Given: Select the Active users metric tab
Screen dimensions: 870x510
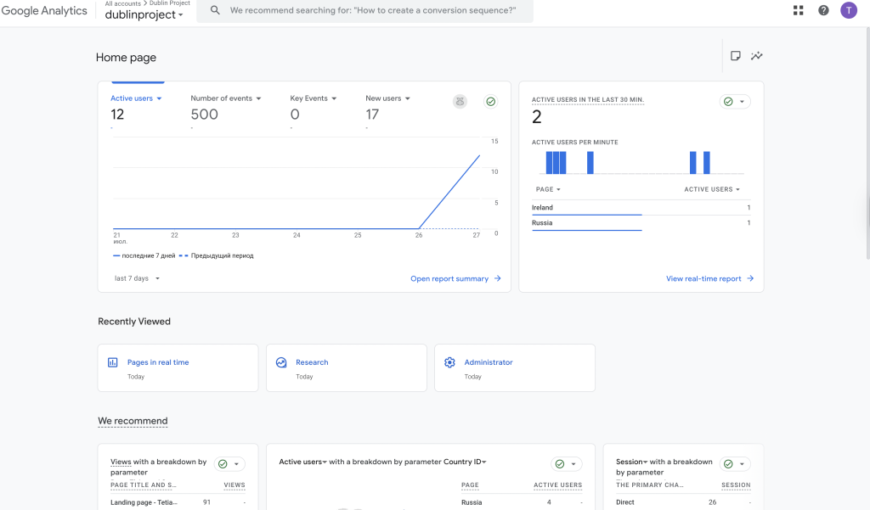Looking at the screenshot, I should coord(132,98).
